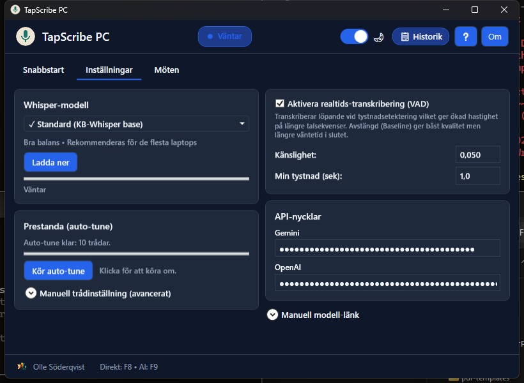Open the Möten tab

coord(166,70)
